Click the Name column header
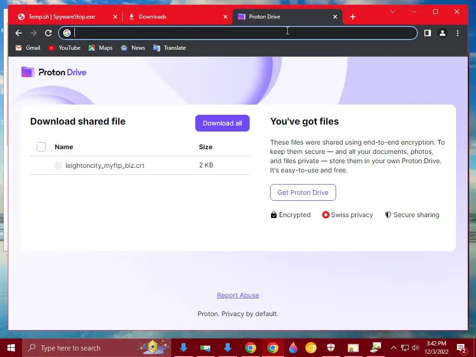 (x=64, y=147)
